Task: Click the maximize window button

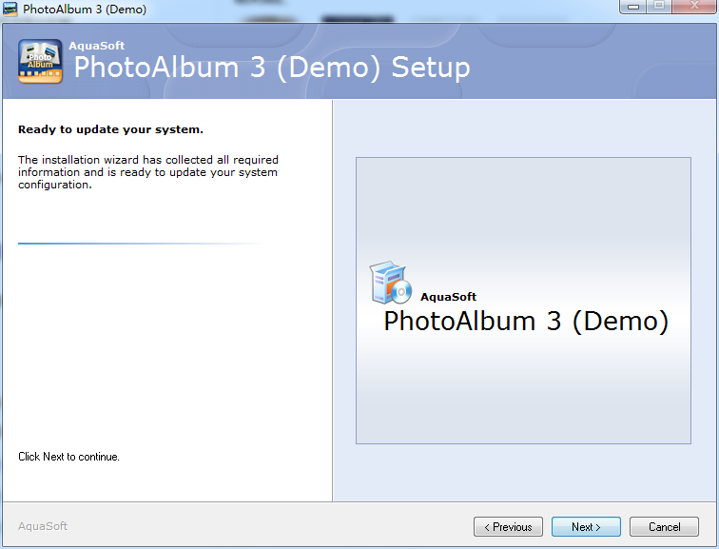Action: [x=659, y=7]
